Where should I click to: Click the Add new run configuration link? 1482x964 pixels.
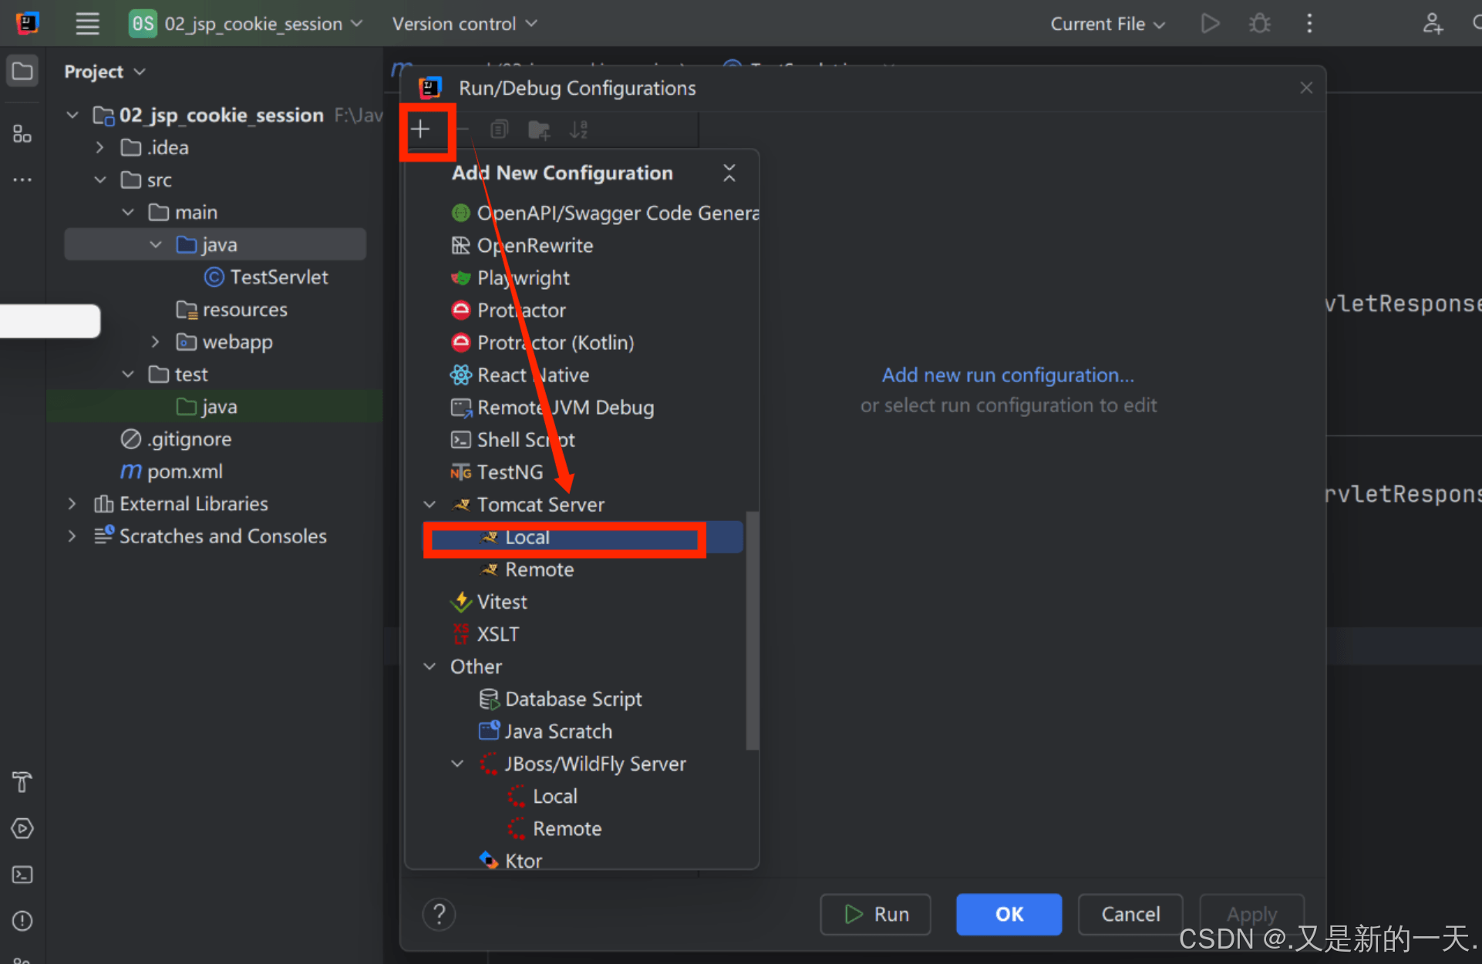pyautogui.click(x=1008, y=375)
